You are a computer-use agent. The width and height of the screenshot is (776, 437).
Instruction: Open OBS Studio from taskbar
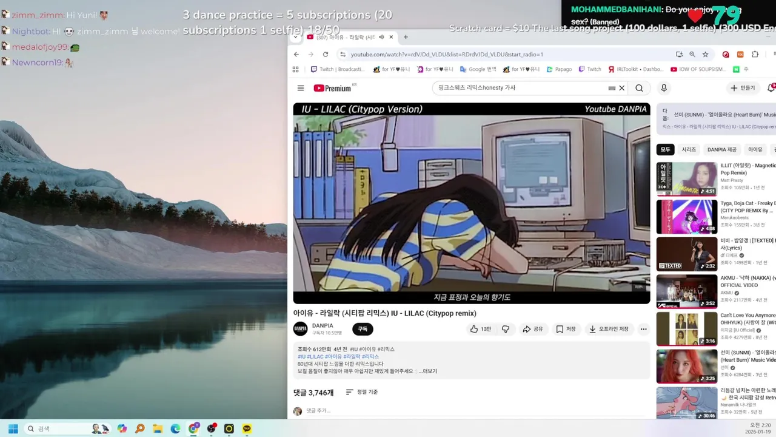coord(211,429)
